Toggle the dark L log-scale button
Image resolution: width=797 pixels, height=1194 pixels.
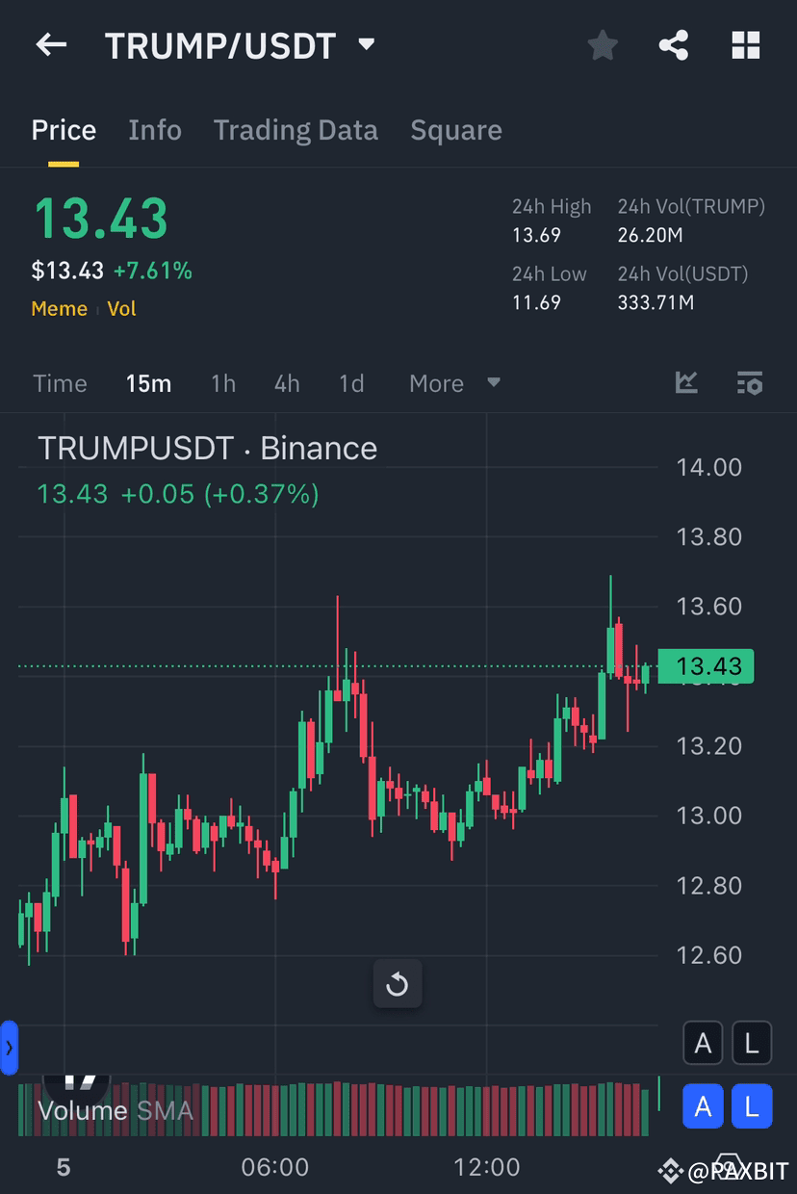[752, 1043]
